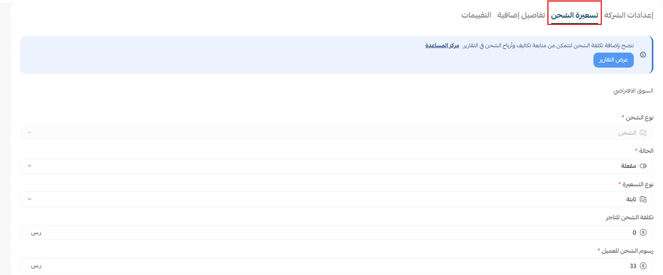Click the toggle icon beside مفعلة
This screenshot has width=663, height=275.
coord(643,166)
